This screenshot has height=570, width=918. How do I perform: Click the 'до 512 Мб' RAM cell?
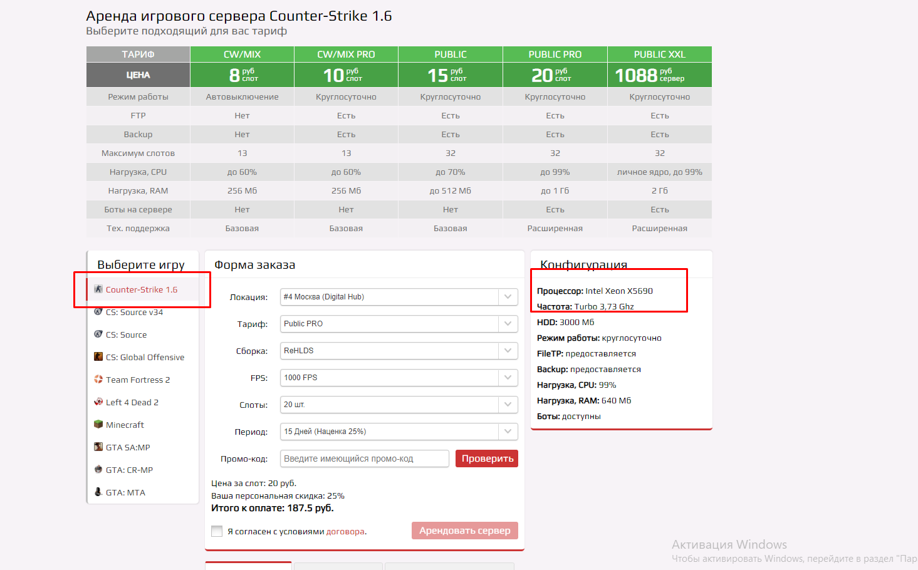click(451, 191)
